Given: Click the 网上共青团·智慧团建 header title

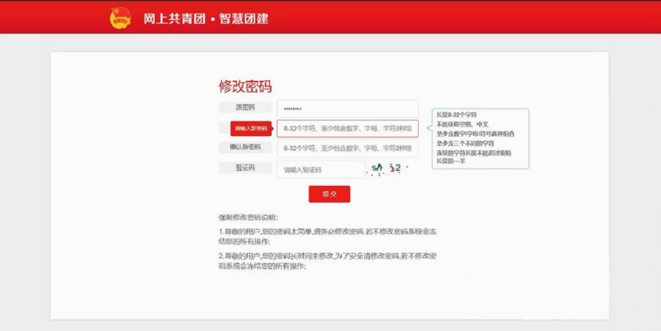Looking at the screenshot, I should (206, 18).
